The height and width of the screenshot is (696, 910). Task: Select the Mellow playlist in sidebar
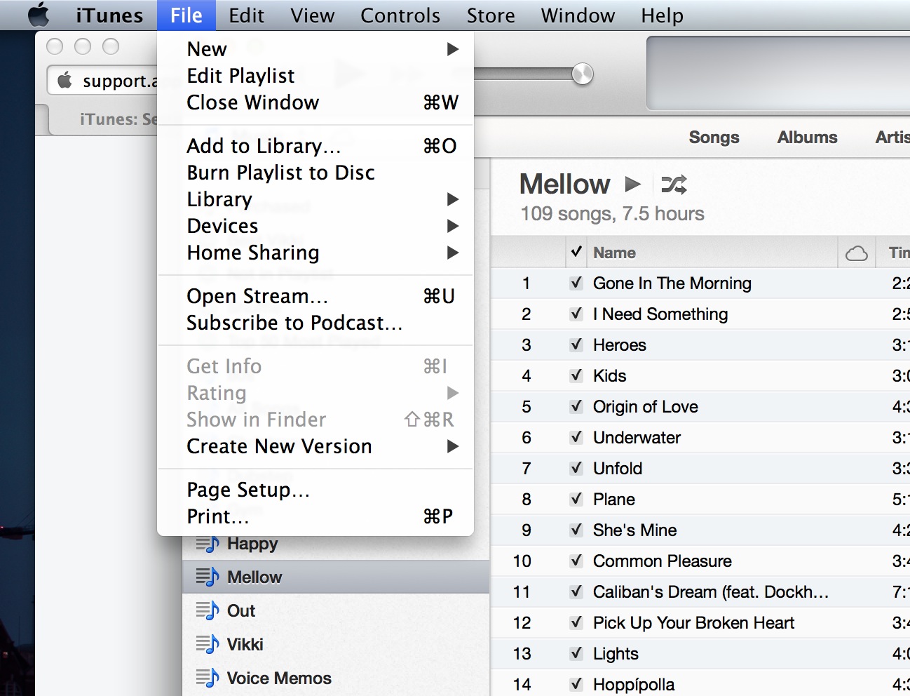coord(336,577)
